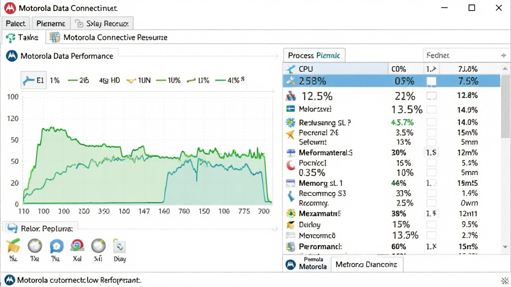Toggle the checkbox in the Deidoy row

point(432,225)
